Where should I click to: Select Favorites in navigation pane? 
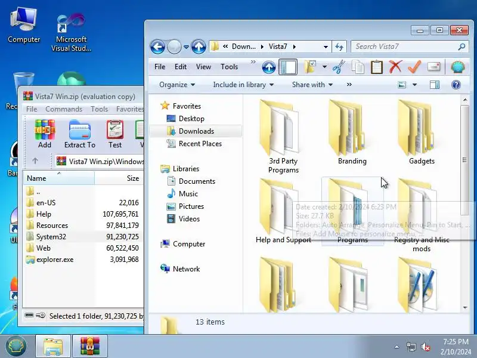pyautogui.click(x=187, y=106)
